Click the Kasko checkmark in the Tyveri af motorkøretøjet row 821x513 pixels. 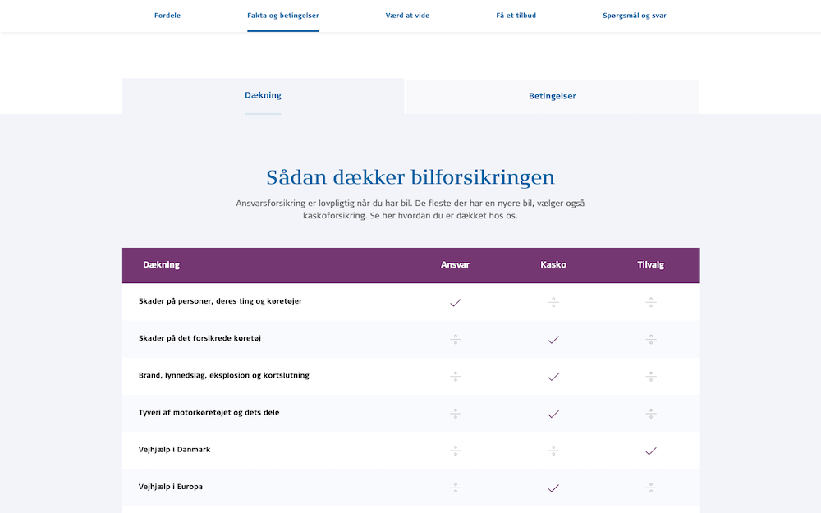click(553, 414)
